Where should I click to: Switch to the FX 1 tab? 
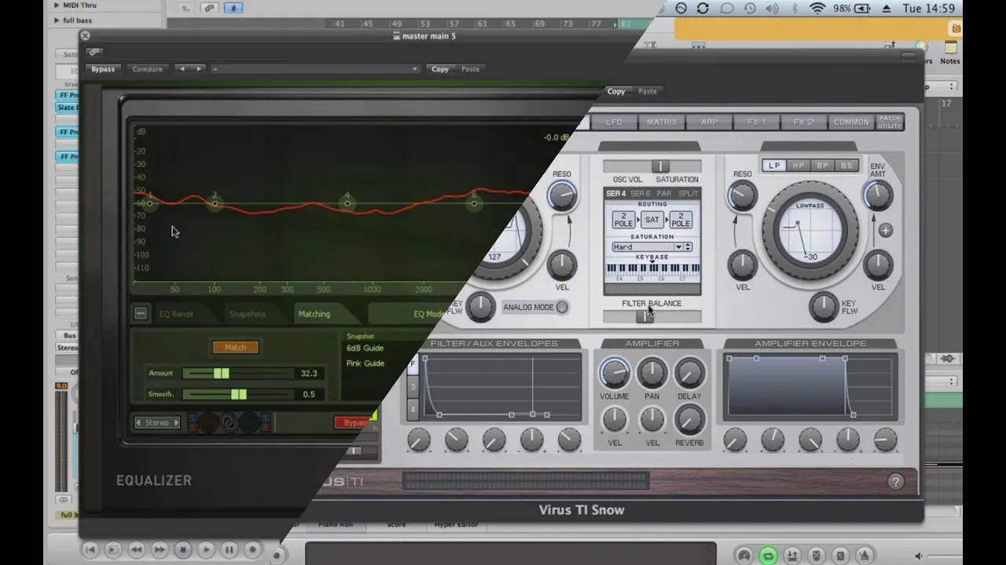pos(756,122)
